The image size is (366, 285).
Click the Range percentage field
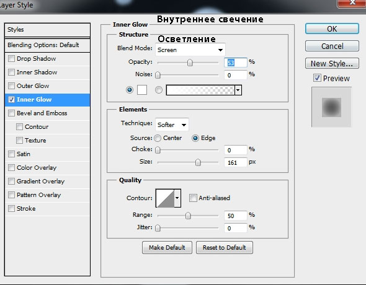[236, 216]
